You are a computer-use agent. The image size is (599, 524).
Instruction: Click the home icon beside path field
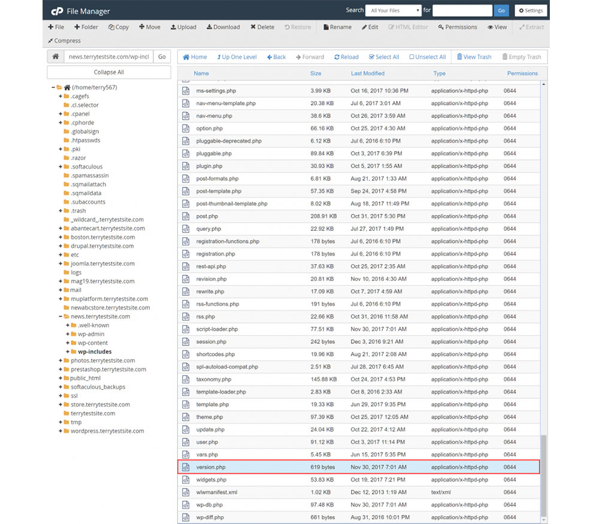click(x=55, y=56)
